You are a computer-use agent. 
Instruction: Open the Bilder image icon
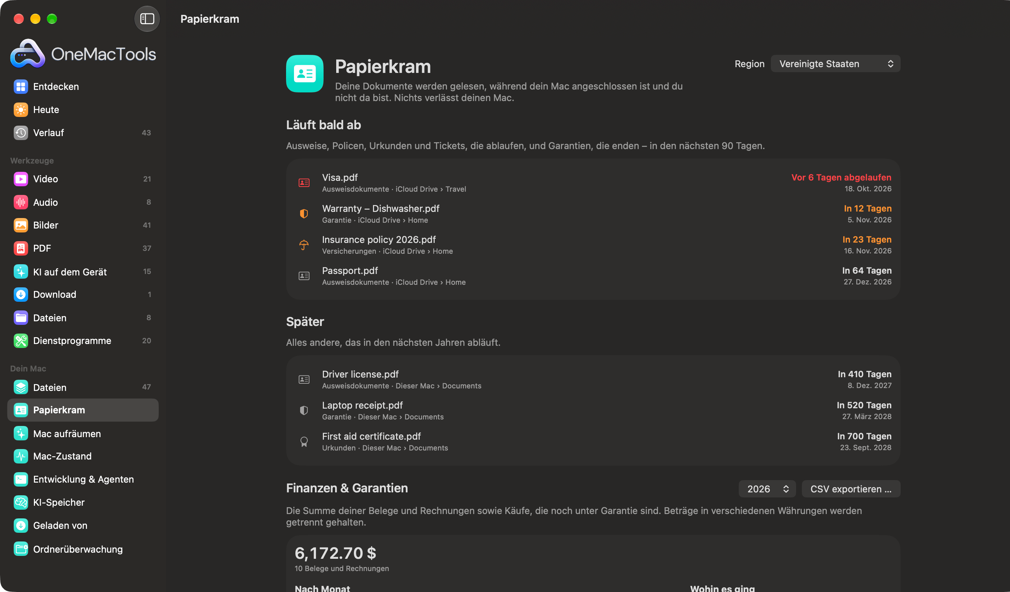(x=21, y=225)
